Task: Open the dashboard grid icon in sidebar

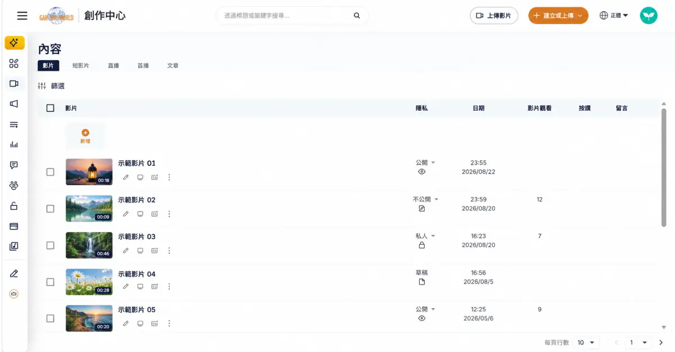Action: tap(14, 64)
